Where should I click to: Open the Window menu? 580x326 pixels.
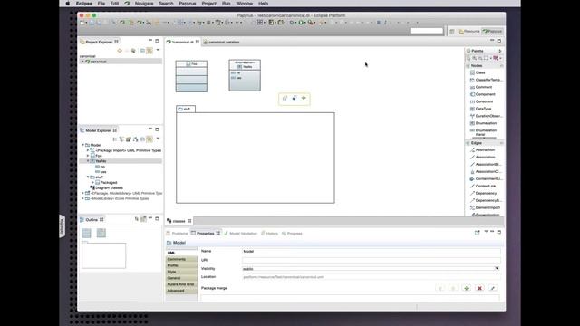(x=244, y=4)
